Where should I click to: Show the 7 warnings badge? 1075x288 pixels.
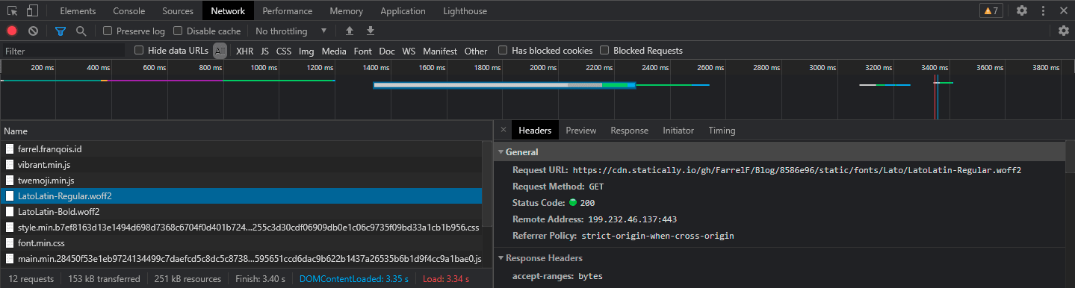[991, 10]
